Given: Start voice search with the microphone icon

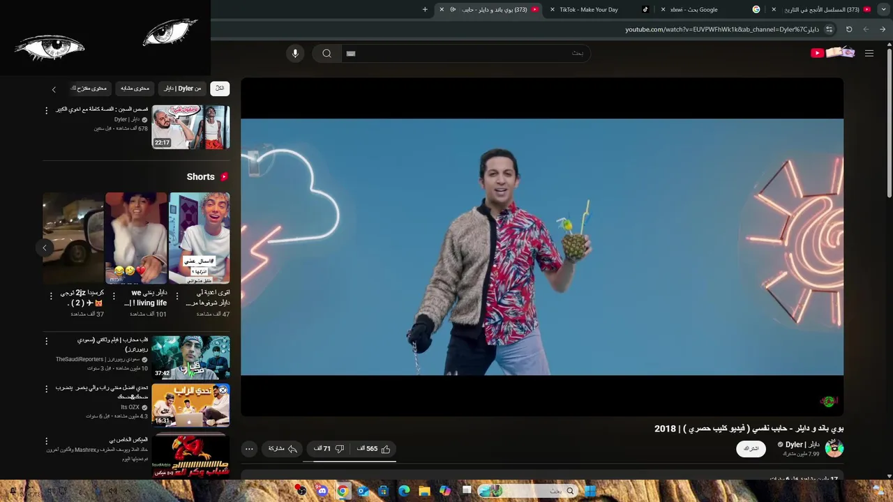Looking at the screenshot, I should 295,54.
